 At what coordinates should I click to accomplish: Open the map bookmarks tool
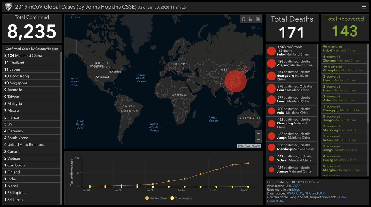244,19
